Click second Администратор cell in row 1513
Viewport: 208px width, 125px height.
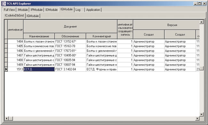[180, 69]
